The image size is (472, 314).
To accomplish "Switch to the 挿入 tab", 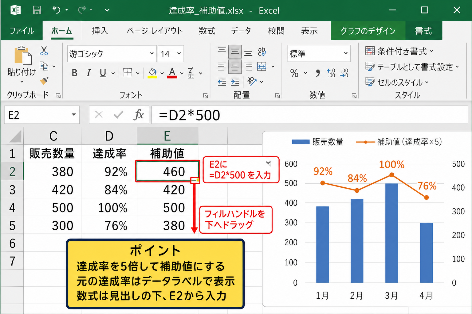I will pyautogui.click(x=100, y=31).
